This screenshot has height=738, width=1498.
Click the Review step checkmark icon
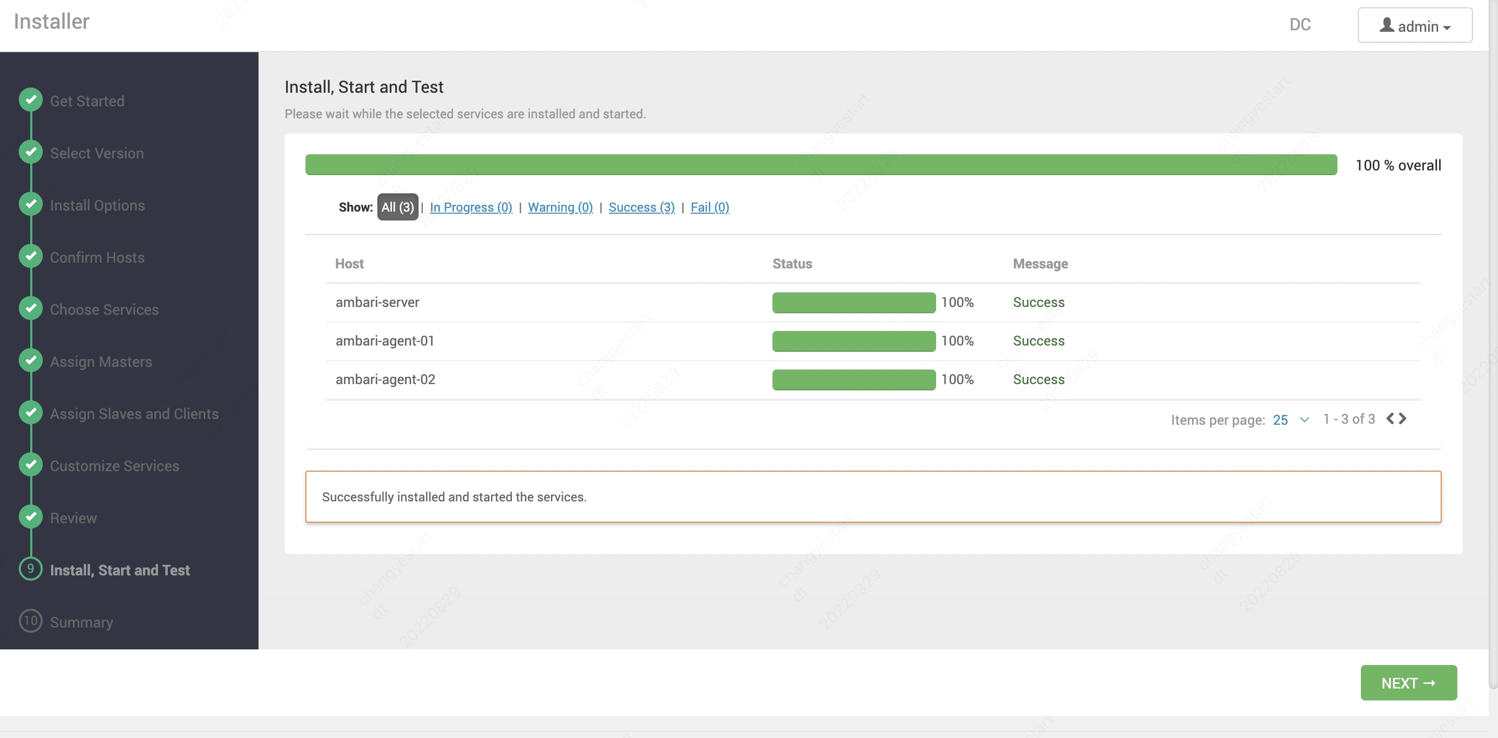coord(31,517)
